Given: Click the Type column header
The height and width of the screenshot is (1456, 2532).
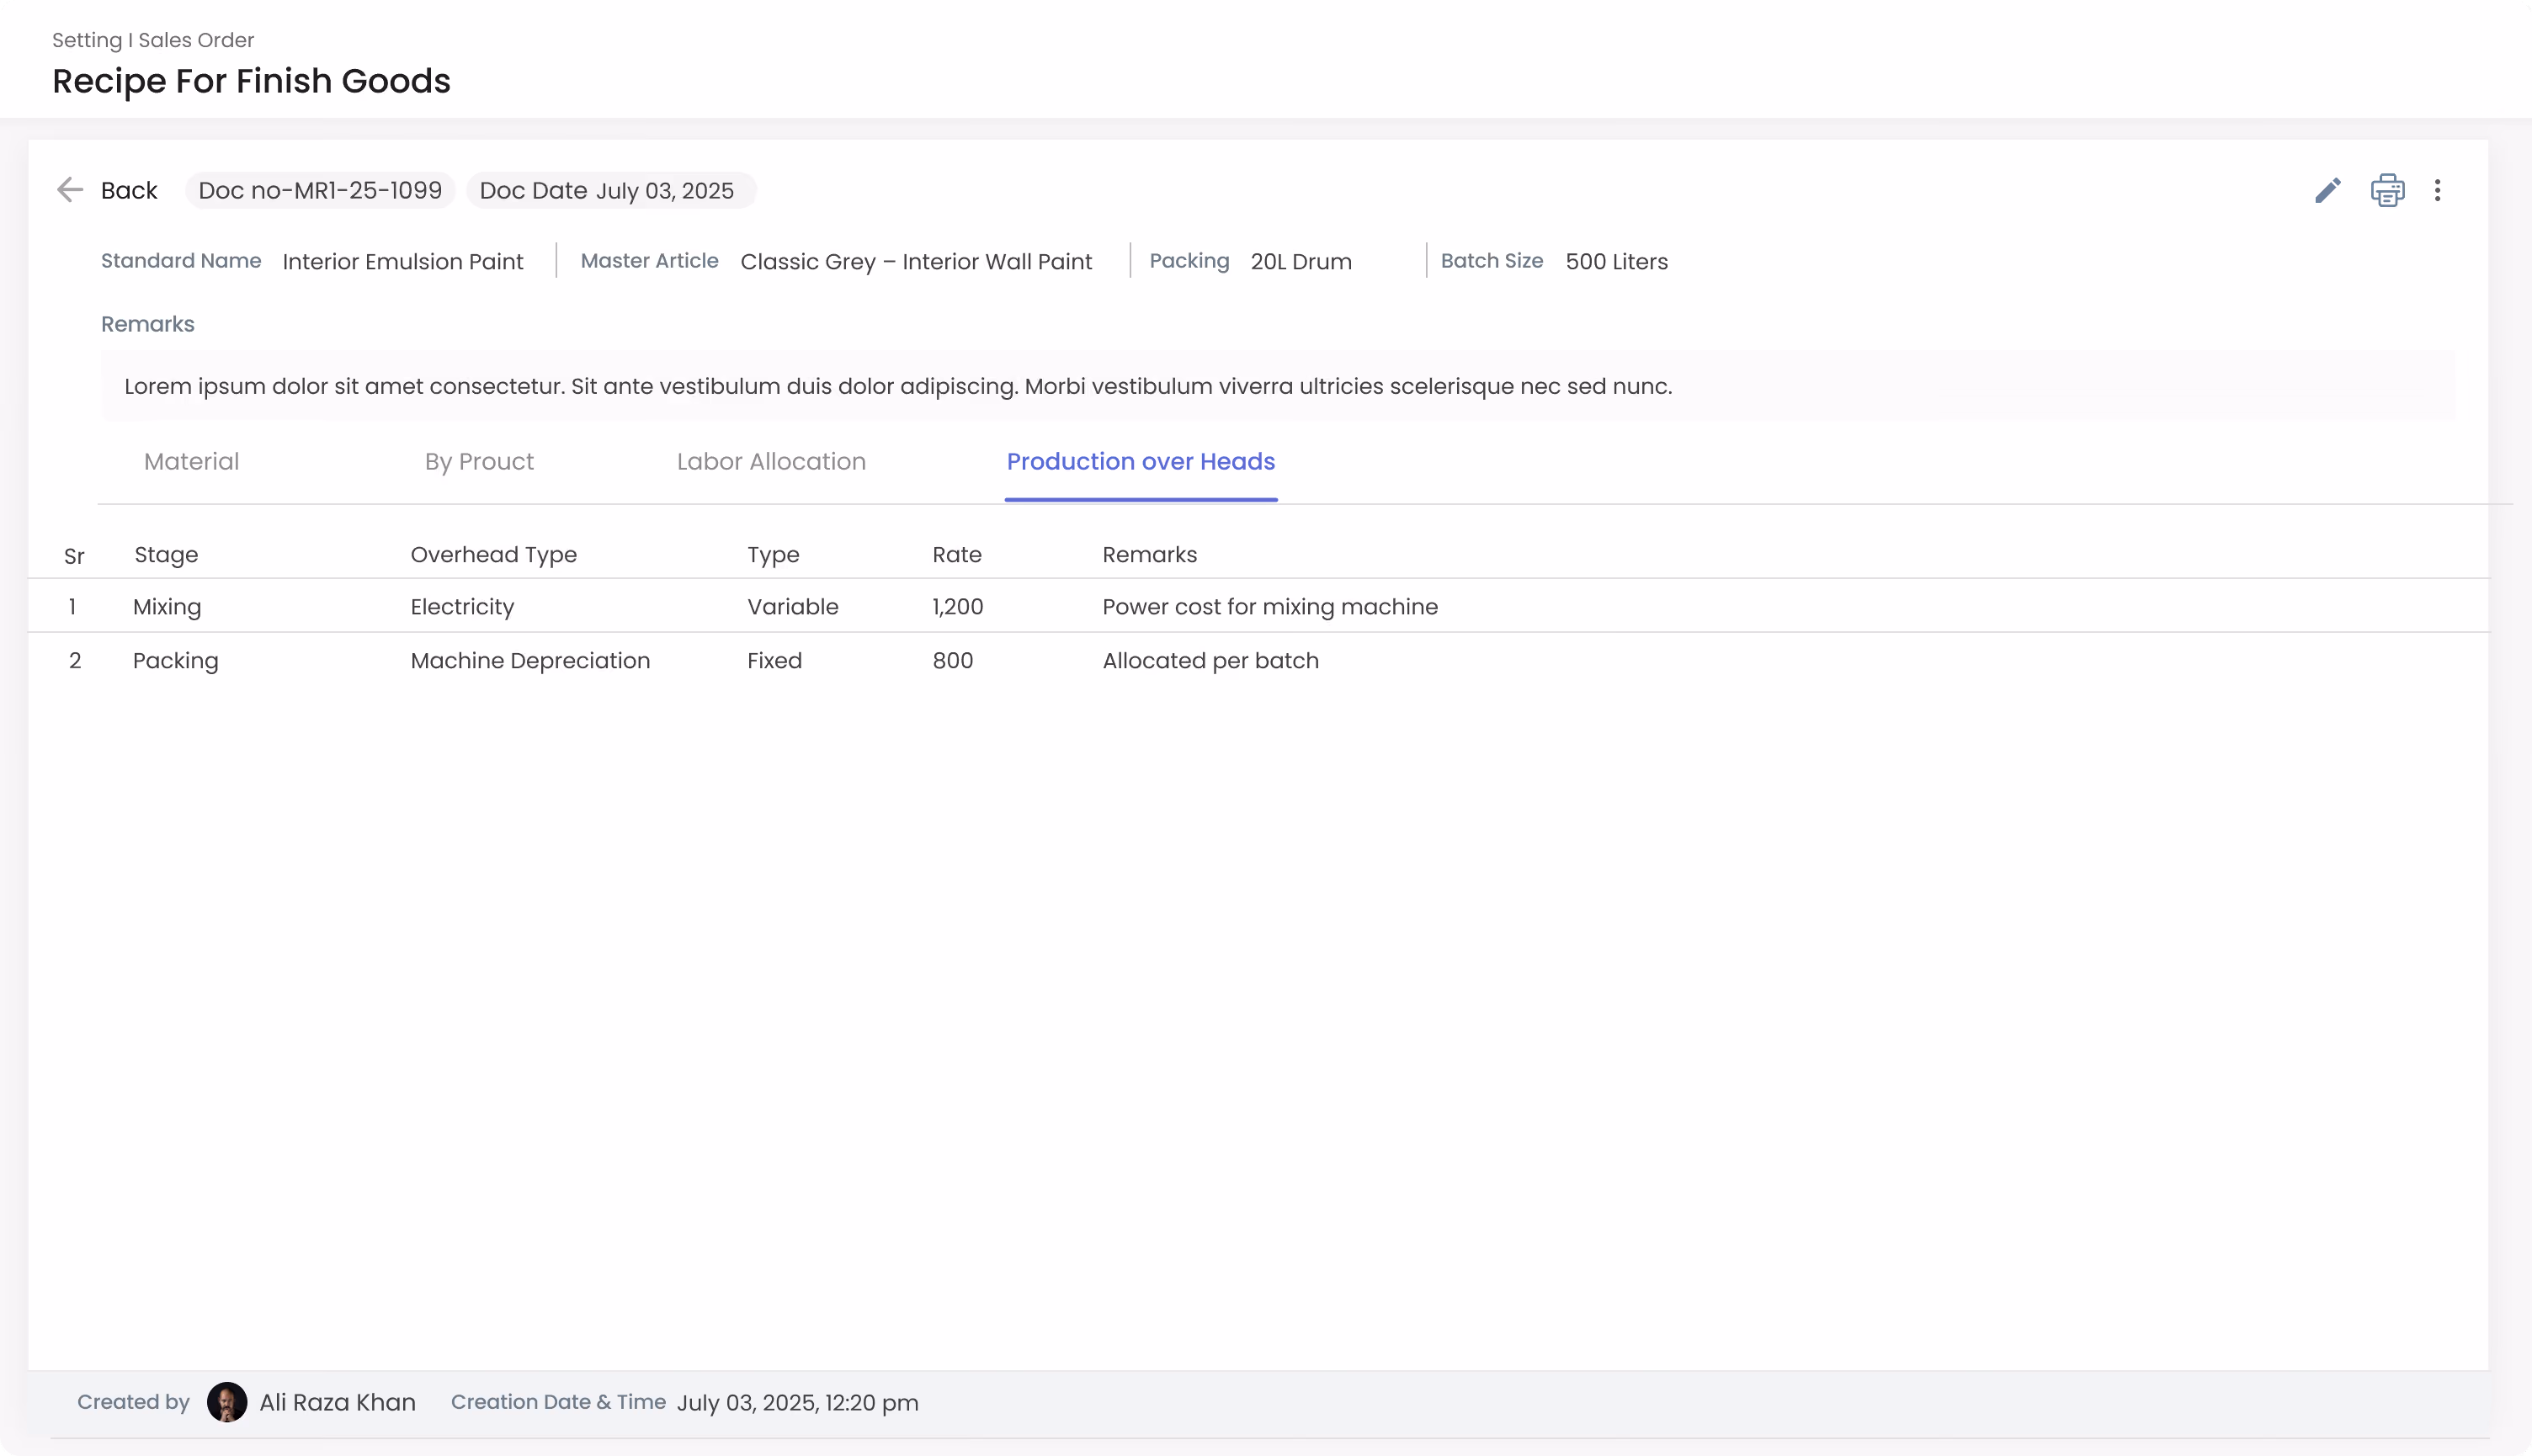Looking at the screenshot, I should click(x=773, y=554).
